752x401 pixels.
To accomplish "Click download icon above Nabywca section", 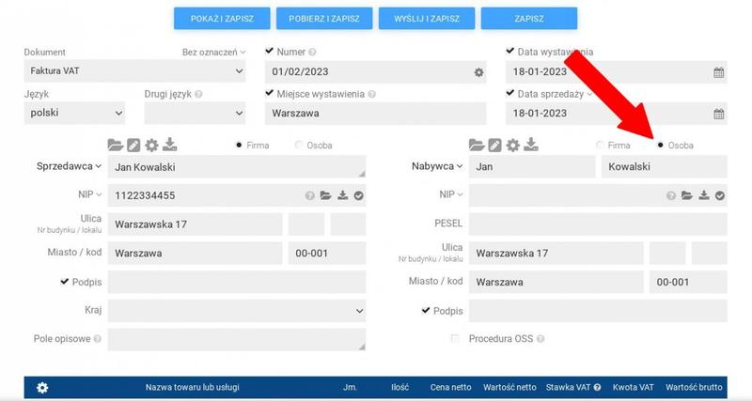I will 531,145.
